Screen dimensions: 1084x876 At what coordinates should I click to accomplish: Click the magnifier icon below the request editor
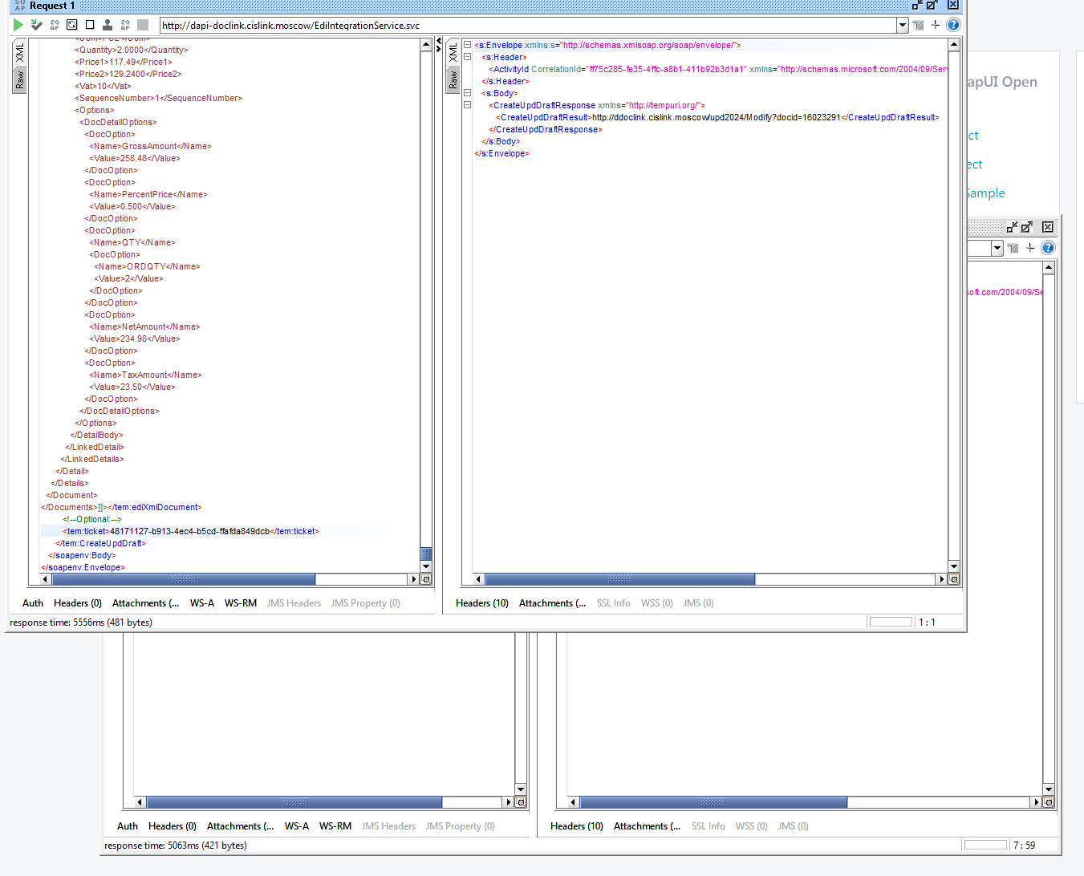click(427, 579)
